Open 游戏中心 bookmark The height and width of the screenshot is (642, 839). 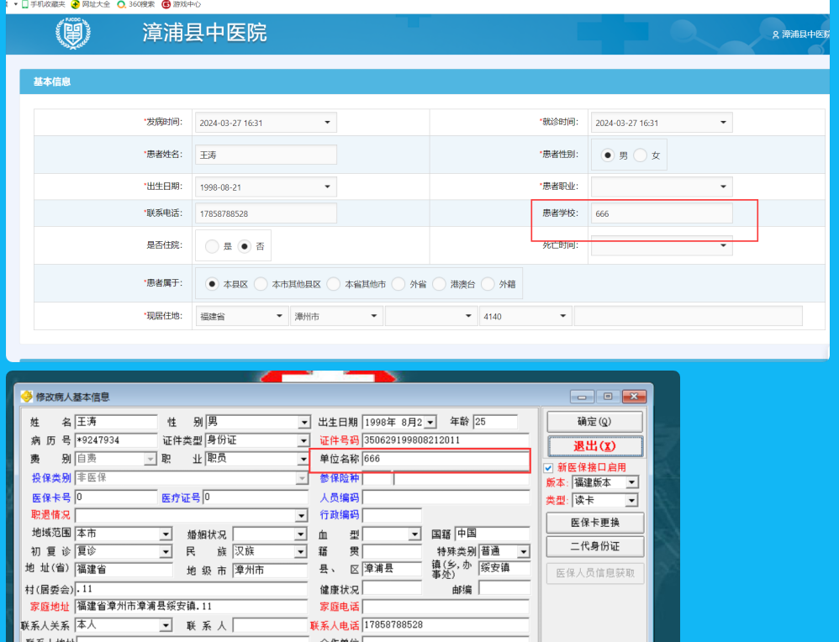pyautogui.click(x=182, y=4)
